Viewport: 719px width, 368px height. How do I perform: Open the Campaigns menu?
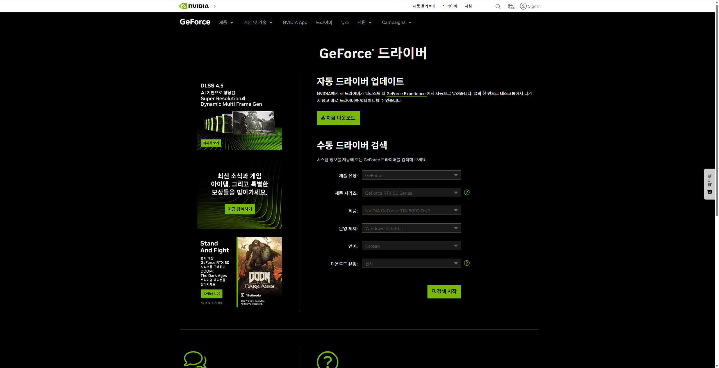pyautogui.click(x=396, y=22)
